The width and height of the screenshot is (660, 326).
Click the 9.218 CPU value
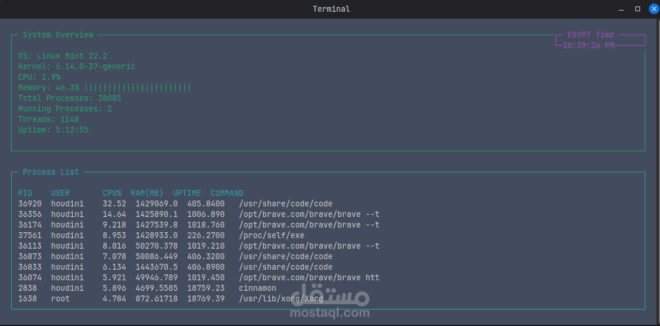114,225
